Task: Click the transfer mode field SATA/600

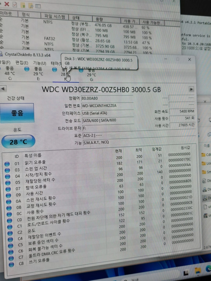Action: coord(108,120)
